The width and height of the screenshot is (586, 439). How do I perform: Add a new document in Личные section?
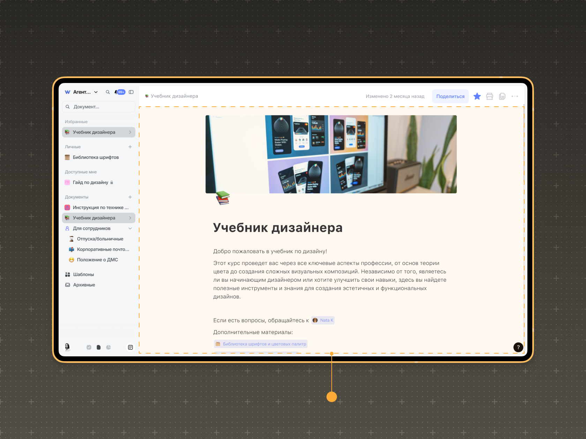click(130, 147)
